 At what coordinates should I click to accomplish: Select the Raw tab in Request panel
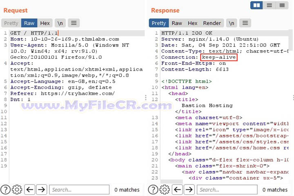tap(29, 23)
